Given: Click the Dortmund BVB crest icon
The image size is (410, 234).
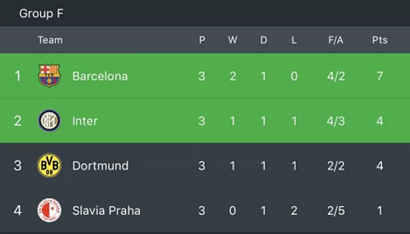Looking at the screenshot, I should pyautogui.click(x=50, y=165).
